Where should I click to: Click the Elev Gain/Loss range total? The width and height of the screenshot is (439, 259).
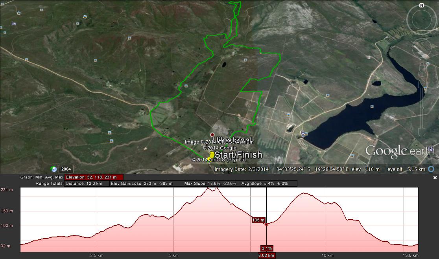coord(147,184)
